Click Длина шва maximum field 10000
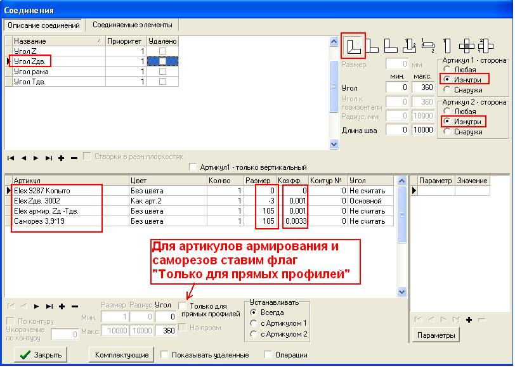Viewport: 515px width, 367px height. click(423, 130)
